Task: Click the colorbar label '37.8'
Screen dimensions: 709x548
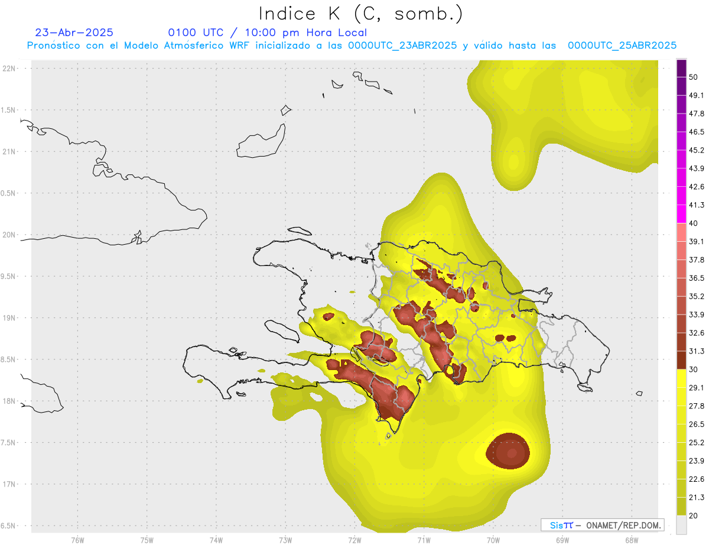Action: coord(697,260)
